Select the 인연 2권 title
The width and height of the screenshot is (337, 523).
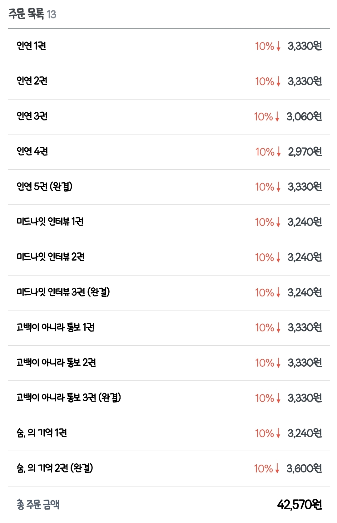32,81
